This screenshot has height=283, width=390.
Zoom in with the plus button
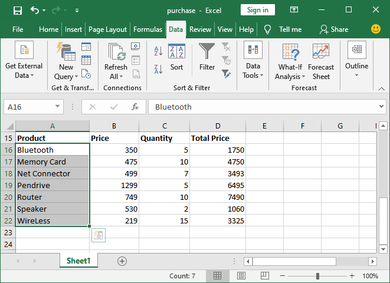click(x=352, y=276)
